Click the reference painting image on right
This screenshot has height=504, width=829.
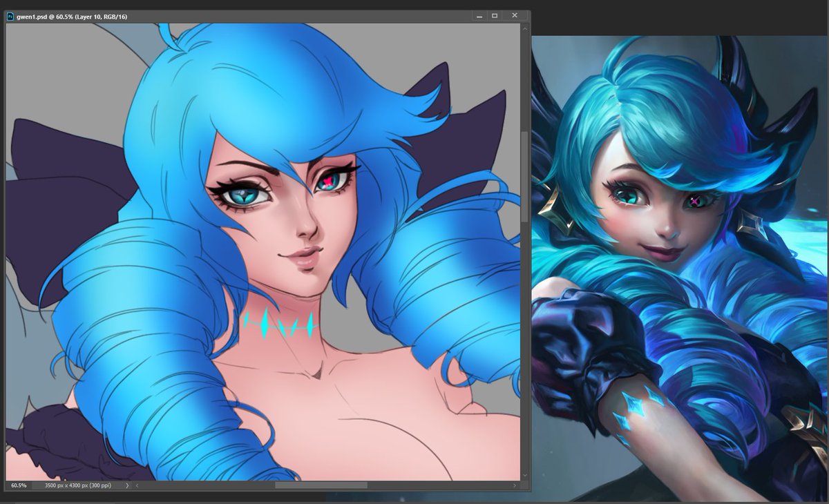680,269
